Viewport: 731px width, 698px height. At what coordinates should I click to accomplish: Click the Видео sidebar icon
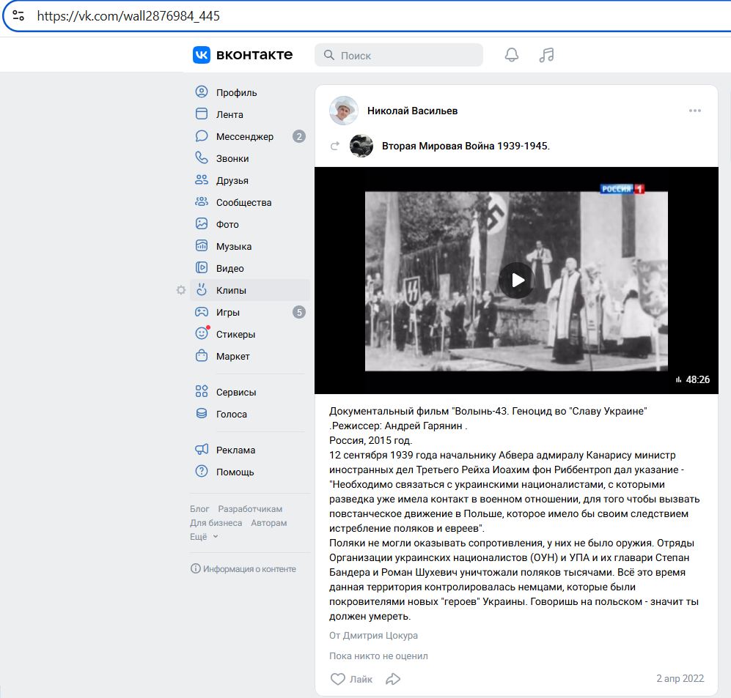[x=202, y=267]
